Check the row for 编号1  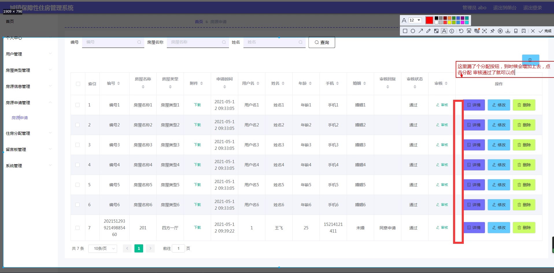(77, 105)
